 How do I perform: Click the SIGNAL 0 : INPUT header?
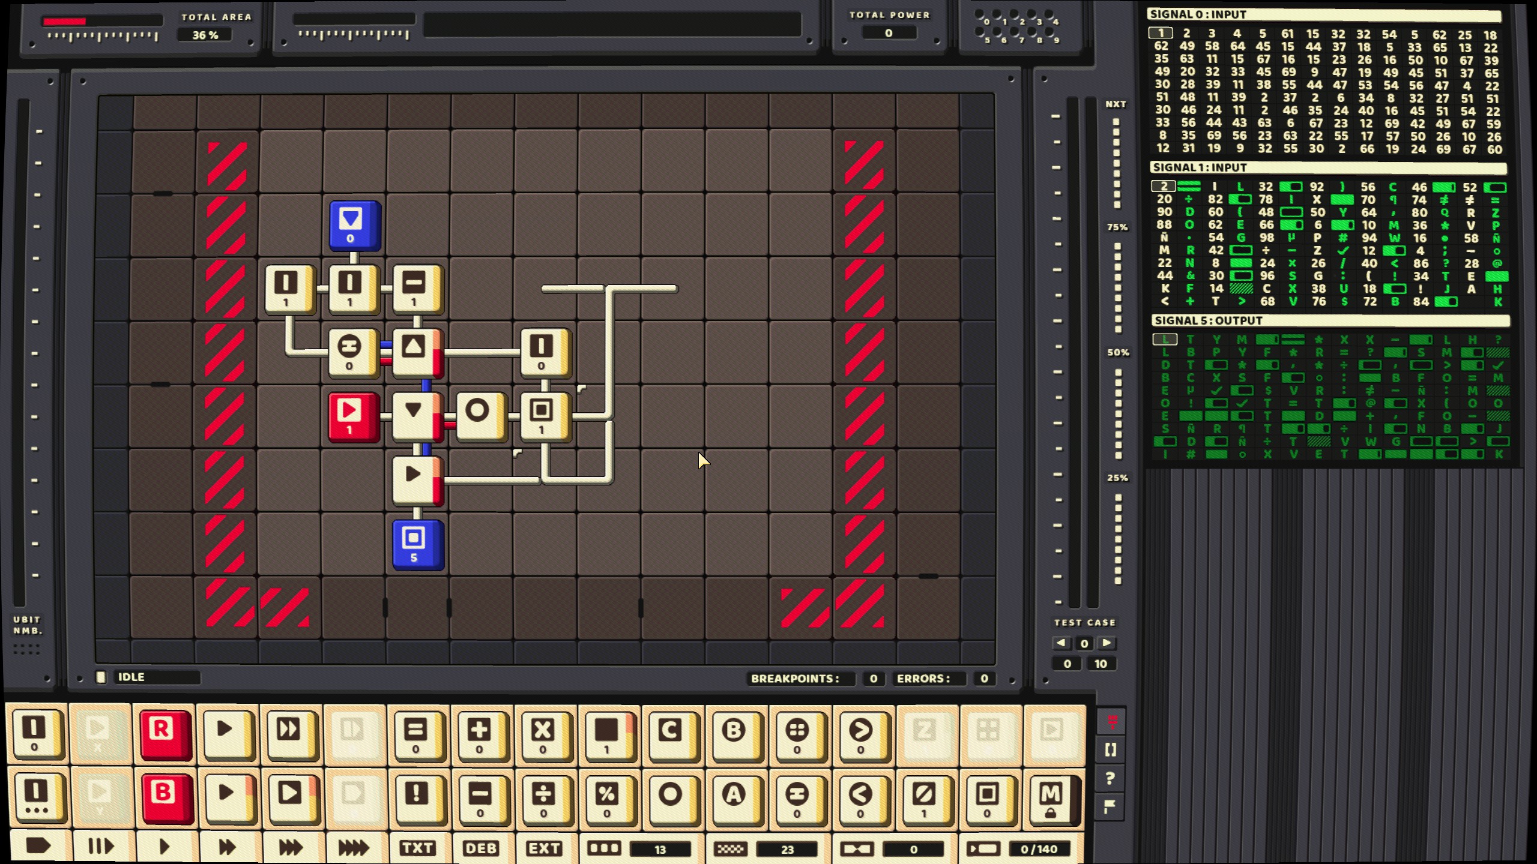(1326, 14)
